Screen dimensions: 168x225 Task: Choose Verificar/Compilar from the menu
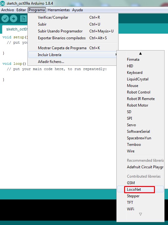tap(73, 17)
